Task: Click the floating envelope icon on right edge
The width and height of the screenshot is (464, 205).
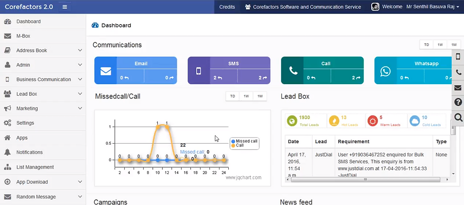Action: (x=458, y=87)
